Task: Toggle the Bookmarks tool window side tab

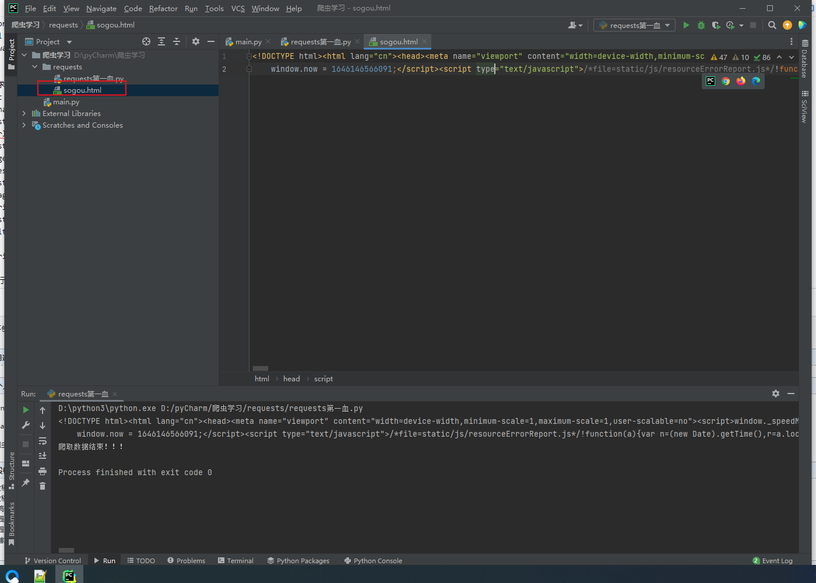Action: (x=11, y=524)
